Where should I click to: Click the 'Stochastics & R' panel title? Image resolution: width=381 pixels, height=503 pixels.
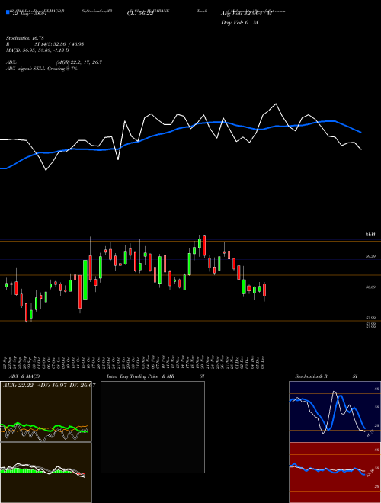[x=311, y=376]
